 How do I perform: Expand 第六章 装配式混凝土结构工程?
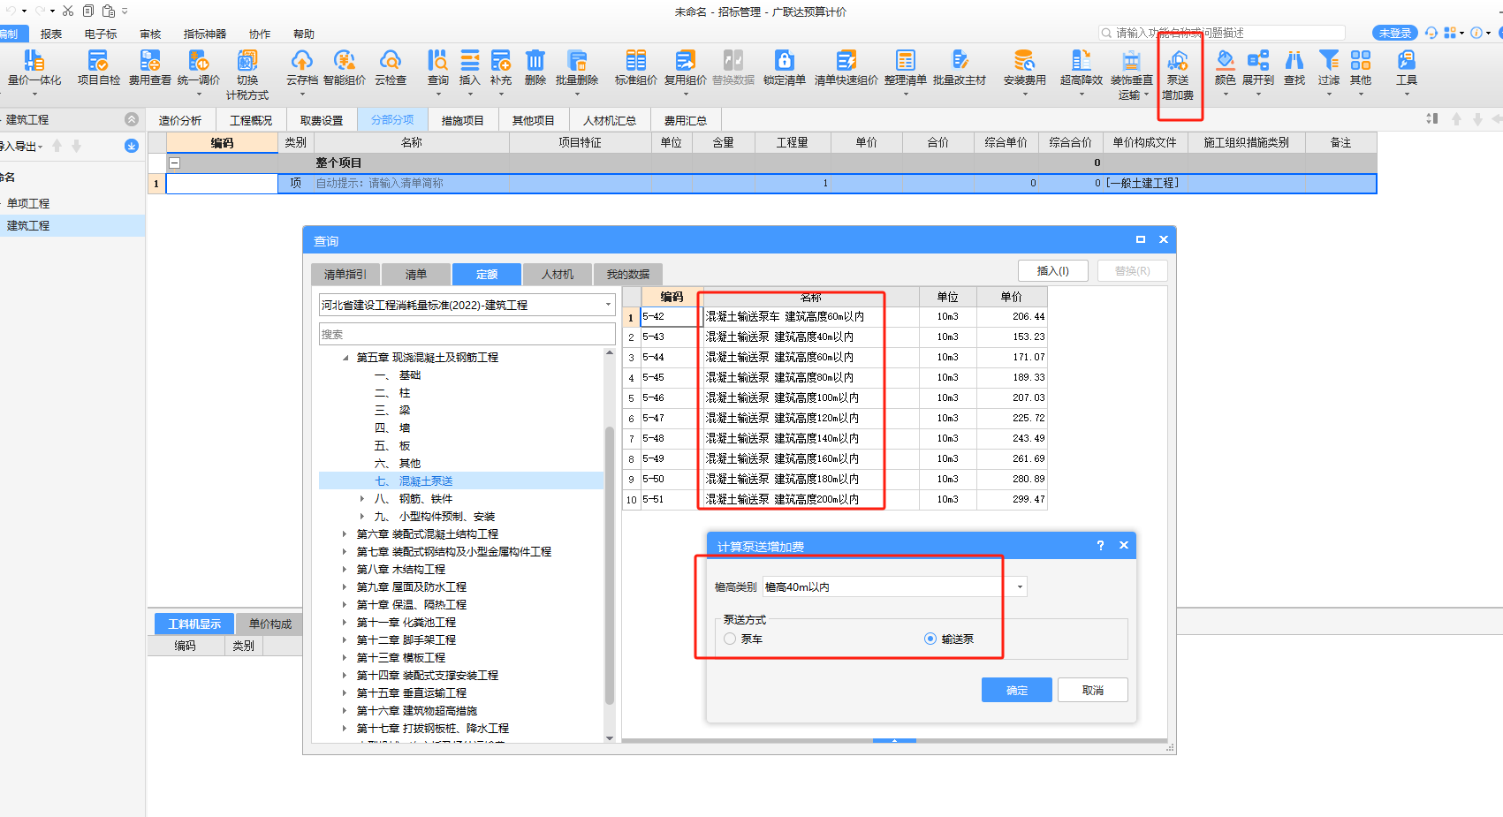pos(345,534)
